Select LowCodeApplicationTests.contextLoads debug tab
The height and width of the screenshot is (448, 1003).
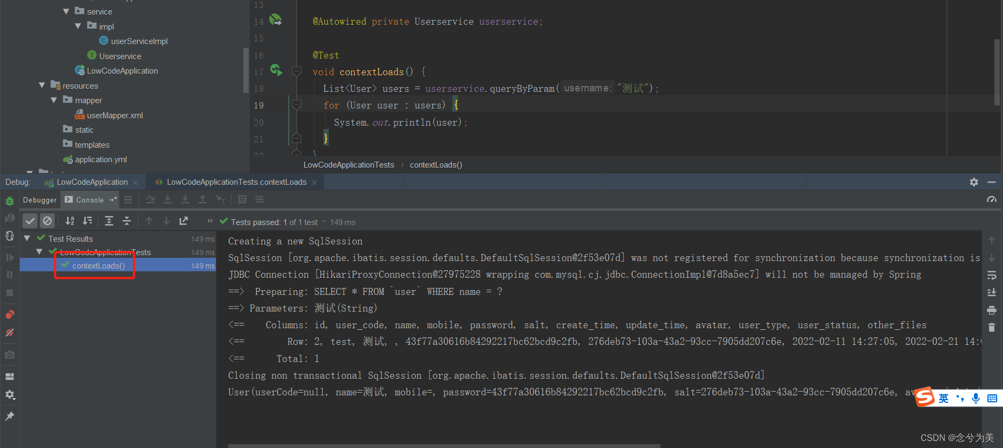pyautogui.click(x=236, y=182)
